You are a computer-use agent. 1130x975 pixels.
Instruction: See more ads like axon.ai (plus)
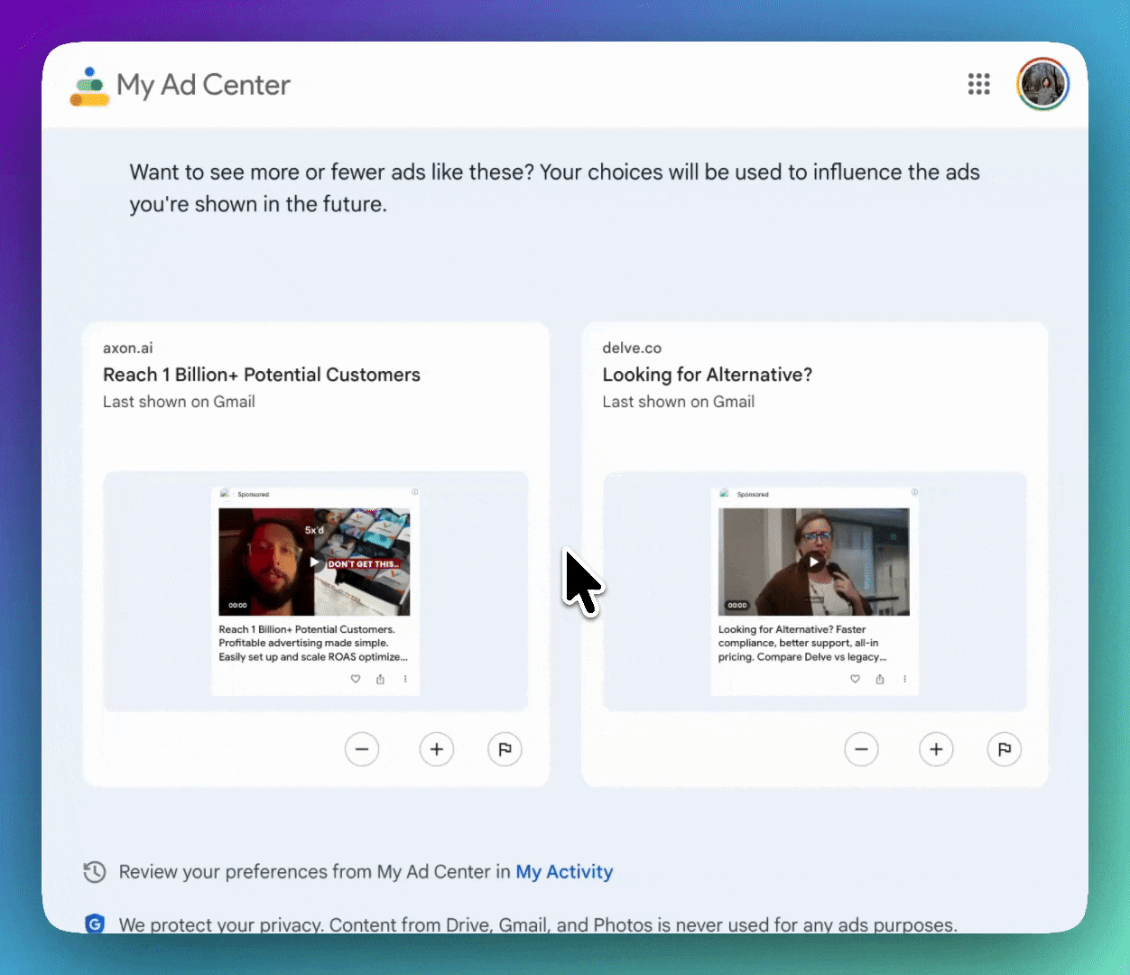pyautogui.click(x=437, y=749)
